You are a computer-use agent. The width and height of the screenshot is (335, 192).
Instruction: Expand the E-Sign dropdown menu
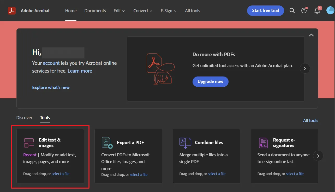point(168,11)
